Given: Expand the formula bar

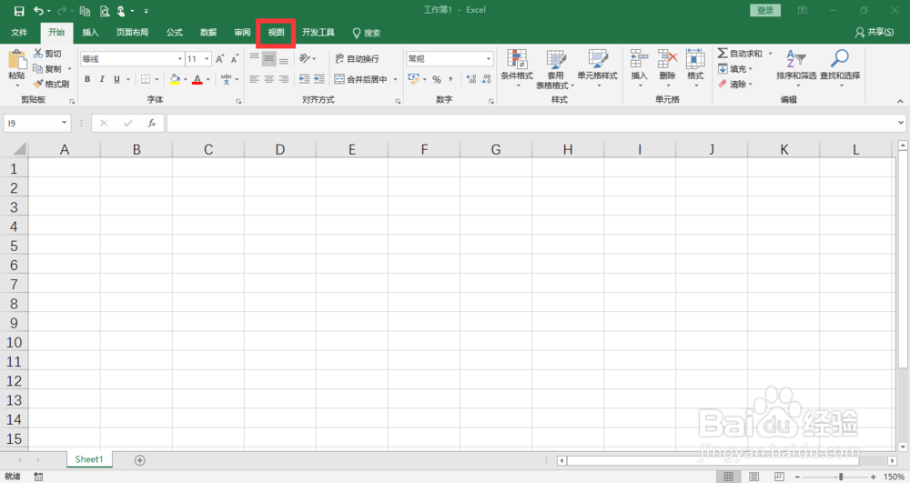Looking at the screenshot, I should pyautogui.click(x=901, y=123).
